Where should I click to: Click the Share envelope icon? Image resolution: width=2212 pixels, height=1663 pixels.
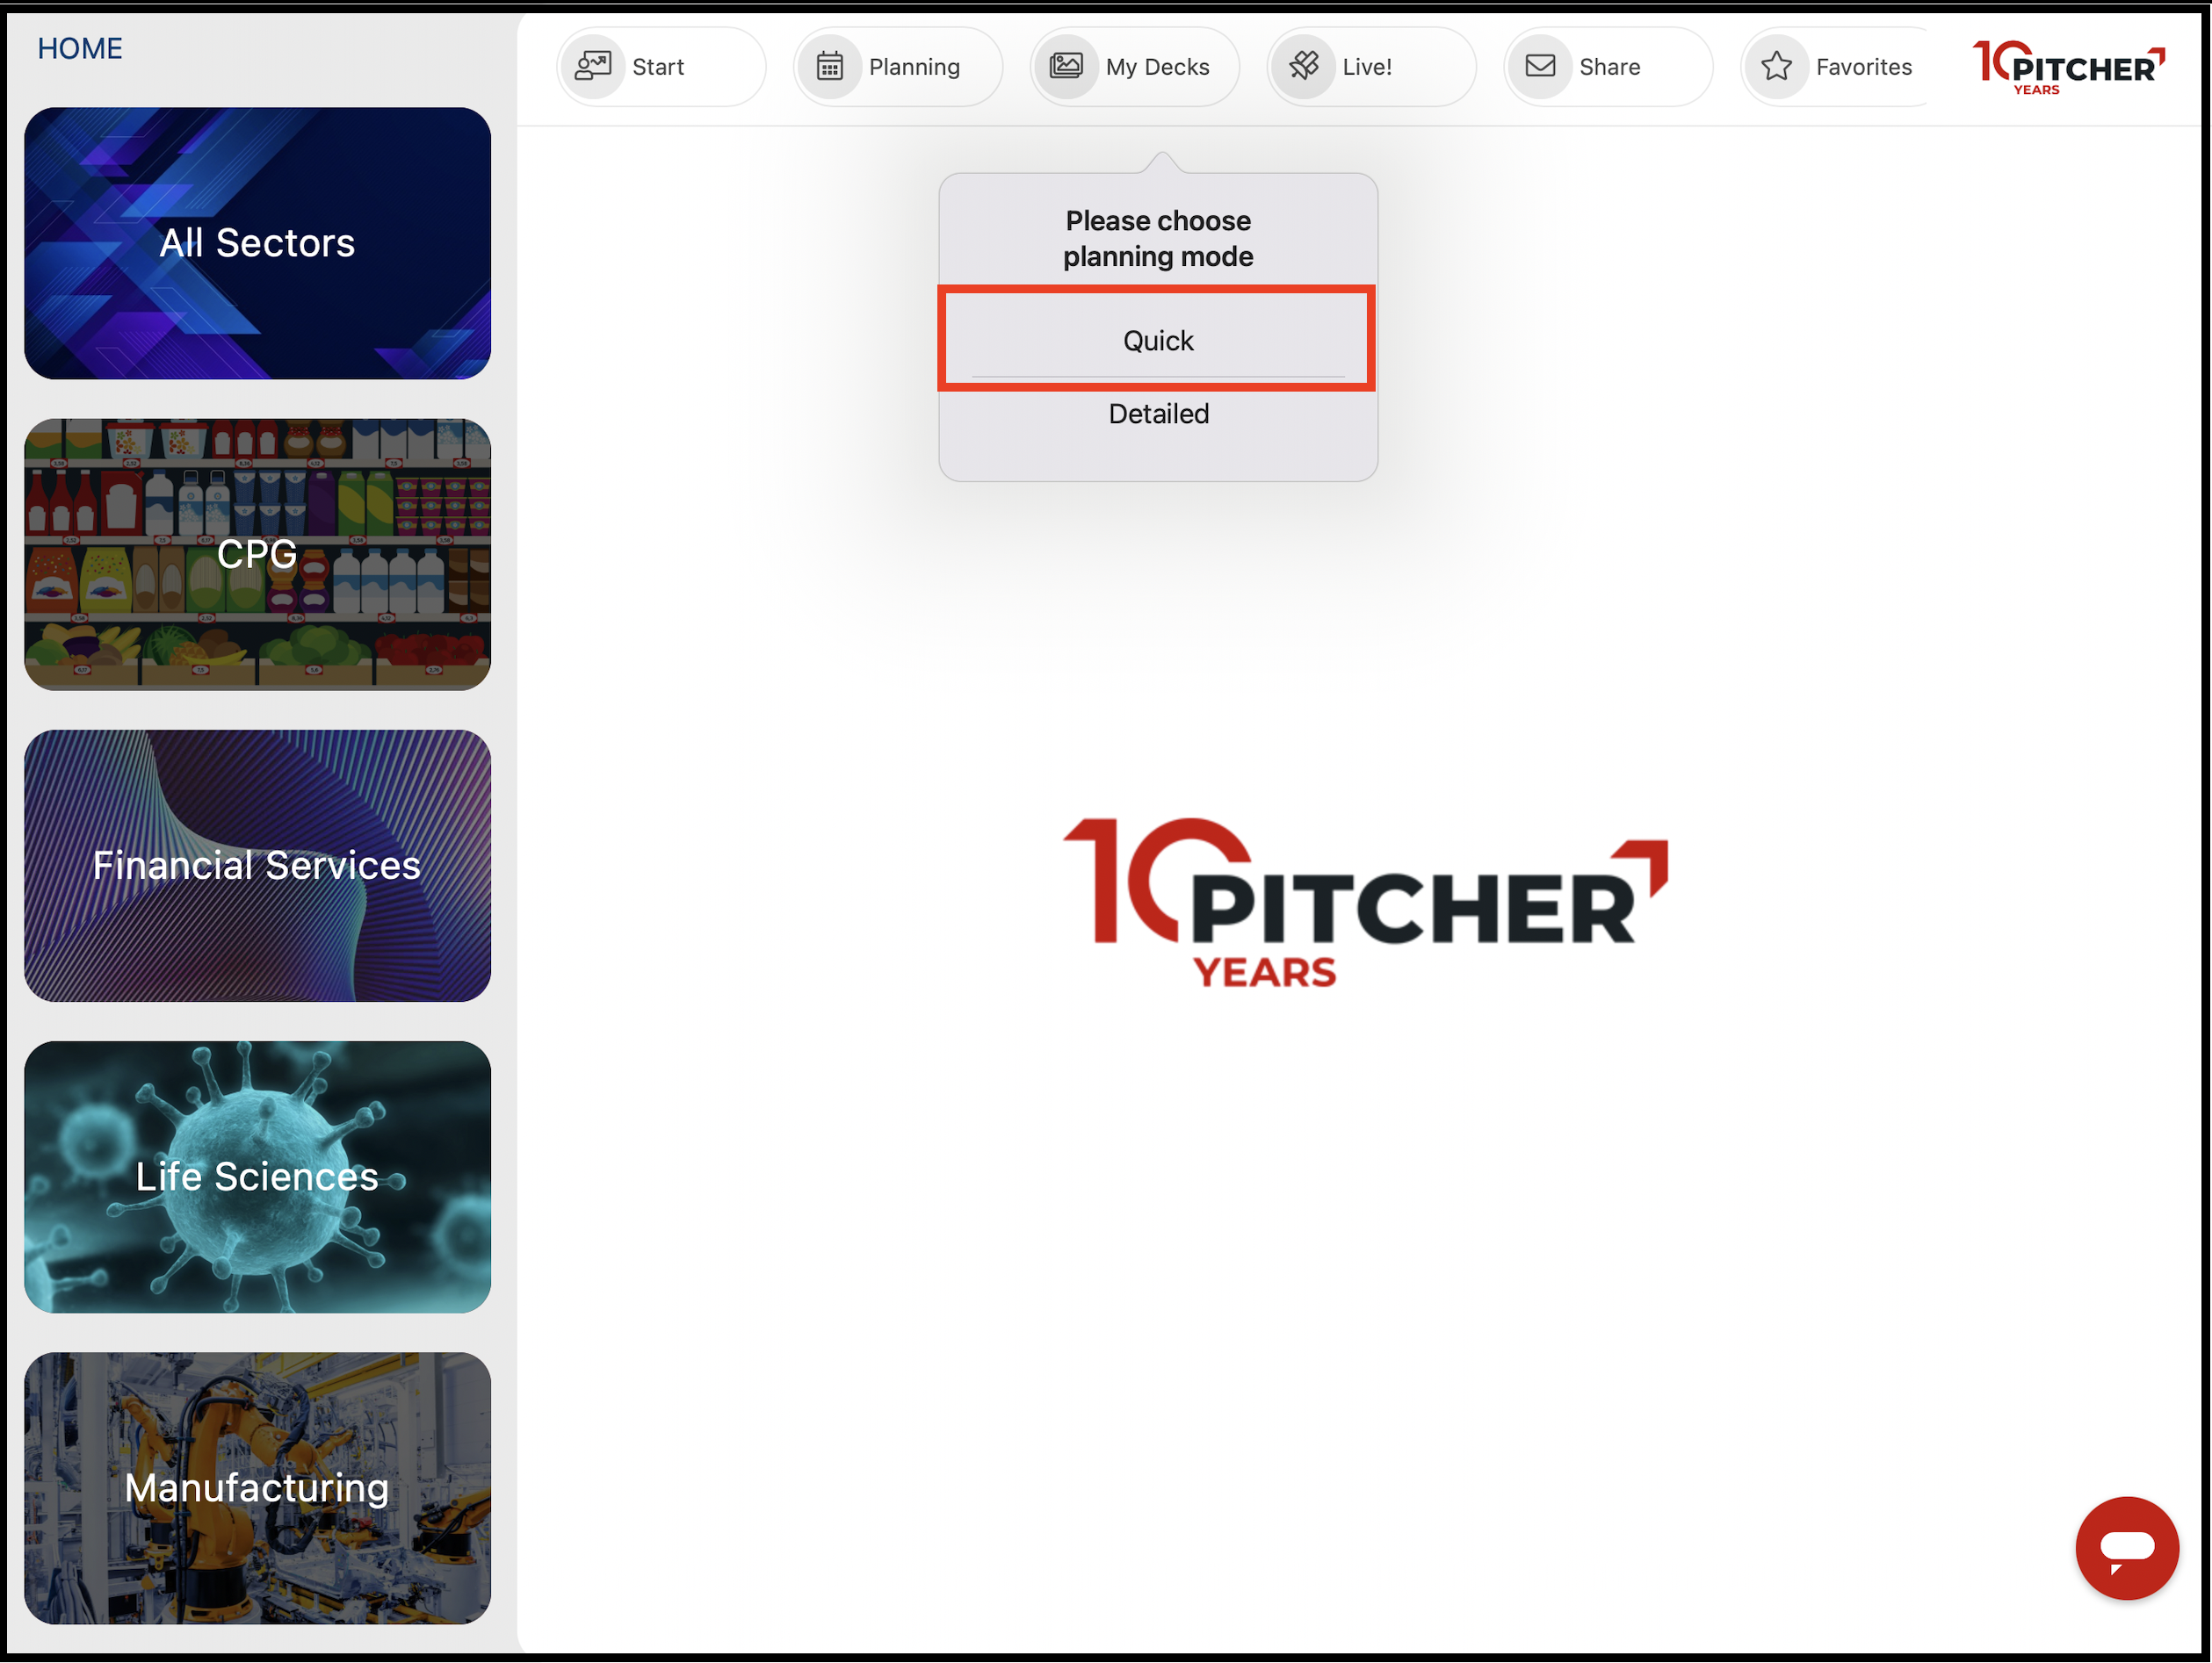pyautogui.click(x=1540, y=66)
